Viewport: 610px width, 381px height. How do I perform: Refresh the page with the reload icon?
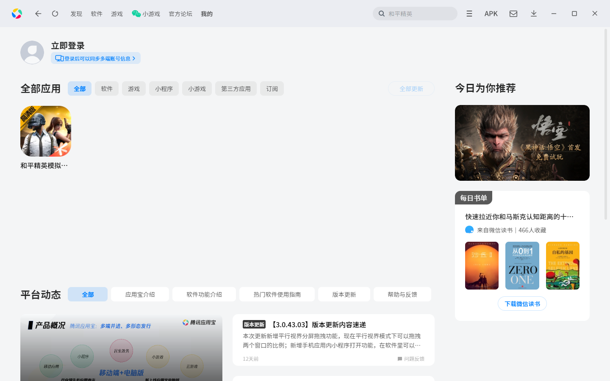click(55, 14)
